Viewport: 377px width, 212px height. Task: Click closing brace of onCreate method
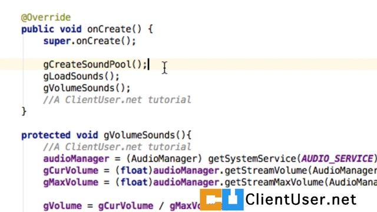pos(24,111)
